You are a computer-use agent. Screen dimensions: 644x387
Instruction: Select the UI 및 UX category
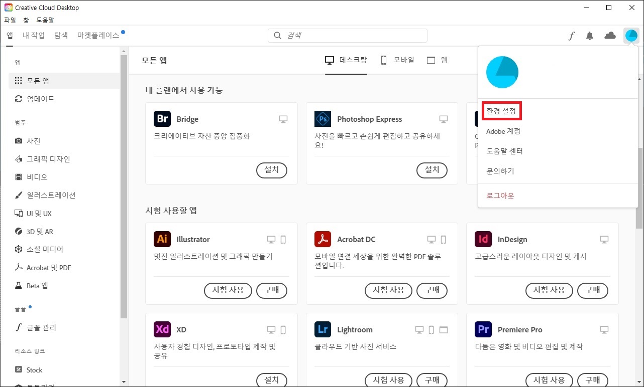coord(64,214)
